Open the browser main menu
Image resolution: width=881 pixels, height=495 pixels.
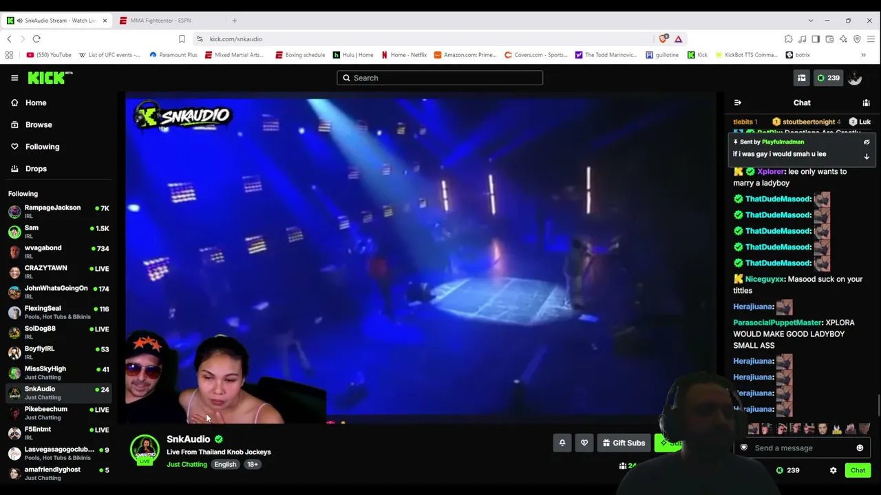(871, 39)
